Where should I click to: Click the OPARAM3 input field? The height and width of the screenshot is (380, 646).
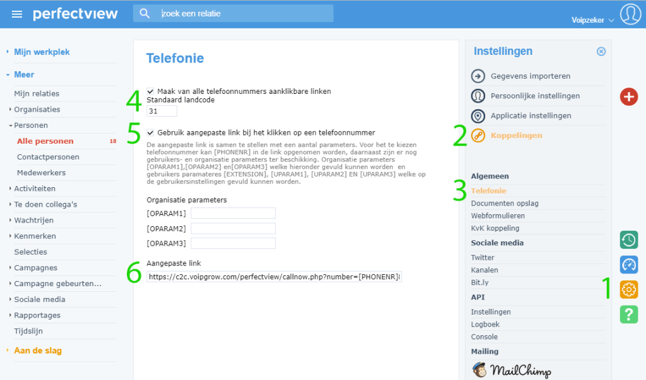(233, 243)
